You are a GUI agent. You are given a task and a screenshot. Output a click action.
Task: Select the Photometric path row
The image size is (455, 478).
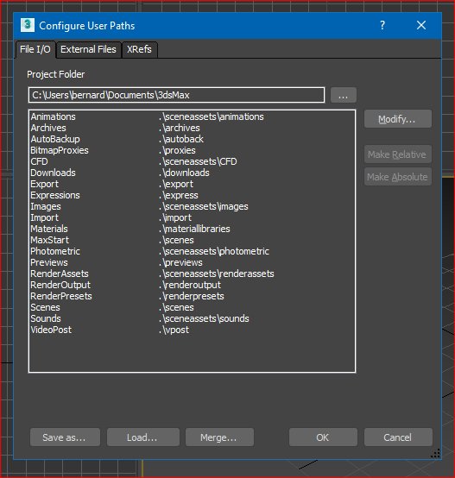click(193, 251)
